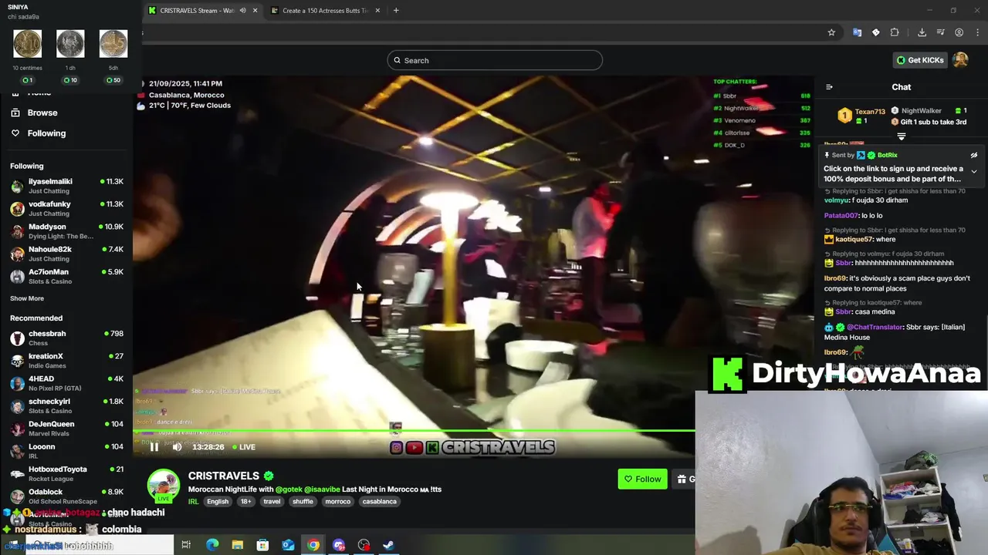Open Browse in the sidebar

(x=42, y=113)
